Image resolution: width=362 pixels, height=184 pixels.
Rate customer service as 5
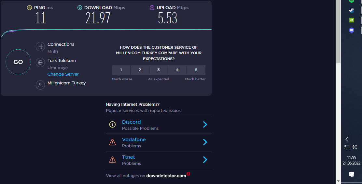coord(196,70)
